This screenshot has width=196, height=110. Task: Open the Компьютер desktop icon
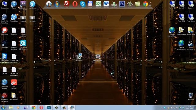(x=5, y=5)
